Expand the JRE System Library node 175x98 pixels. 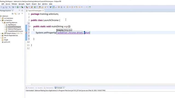coord(1,33)
